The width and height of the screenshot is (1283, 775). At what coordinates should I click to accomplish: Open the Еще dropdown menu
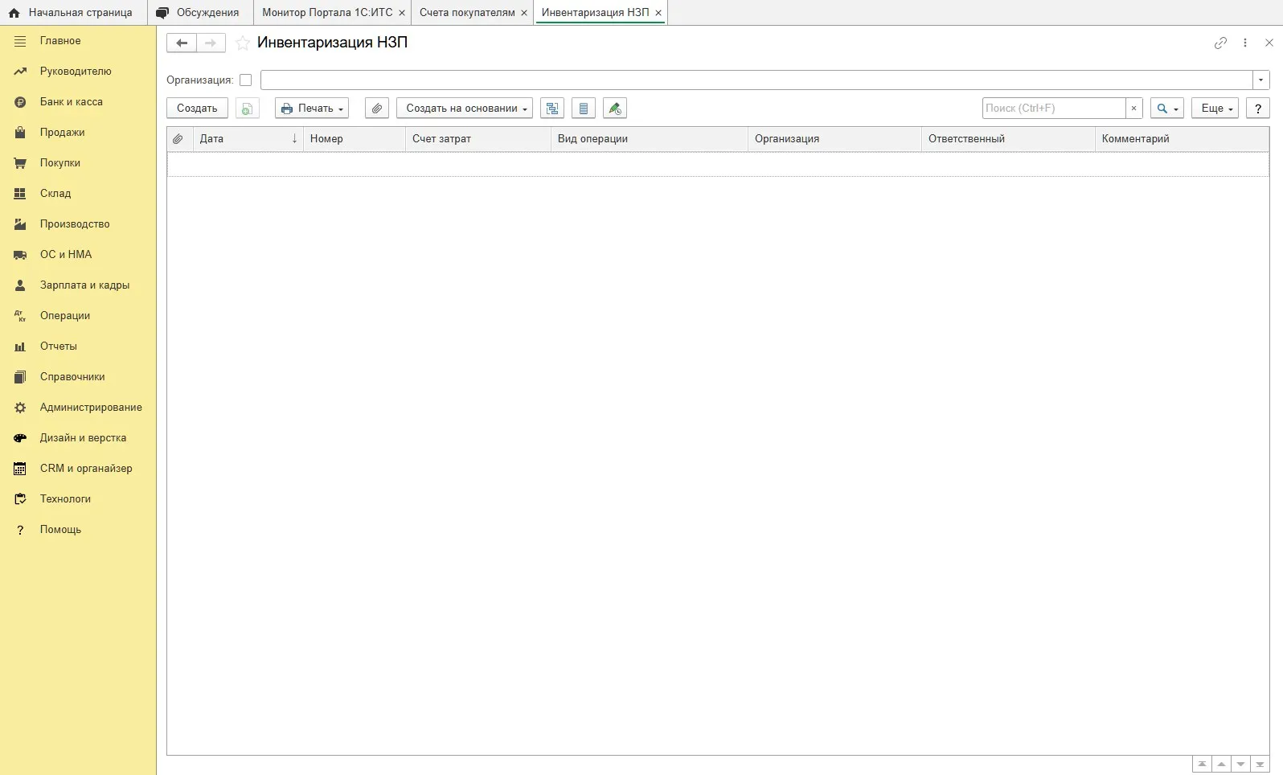tap(1215, 109)
